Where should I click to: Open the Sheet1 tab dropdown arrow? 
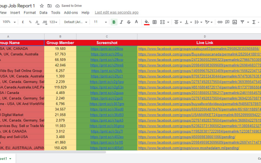(x=10, y=159)
